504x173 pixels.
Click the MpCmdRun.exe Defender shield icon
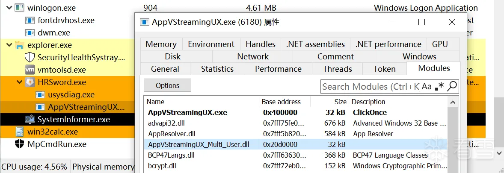(19, 144)
